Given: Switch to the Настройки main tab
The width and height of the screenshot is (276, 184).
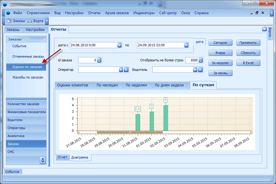Looking at the screenshot, I should 35,29.
